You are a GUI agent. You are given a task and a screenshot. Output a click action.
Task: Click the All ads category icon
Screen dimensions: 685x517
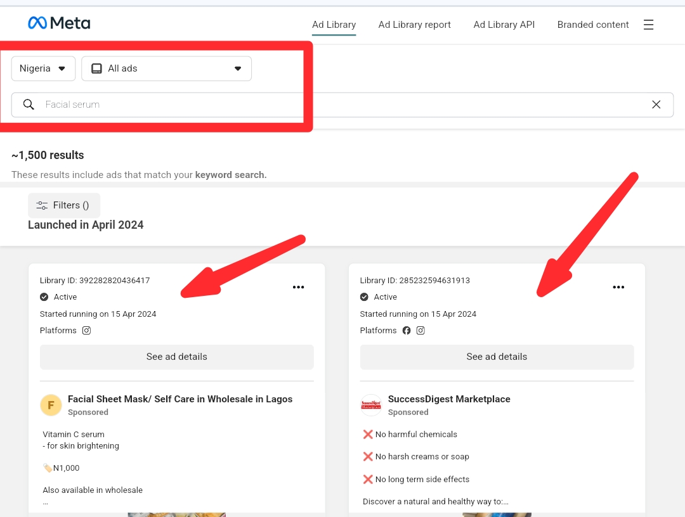[96, 68]
